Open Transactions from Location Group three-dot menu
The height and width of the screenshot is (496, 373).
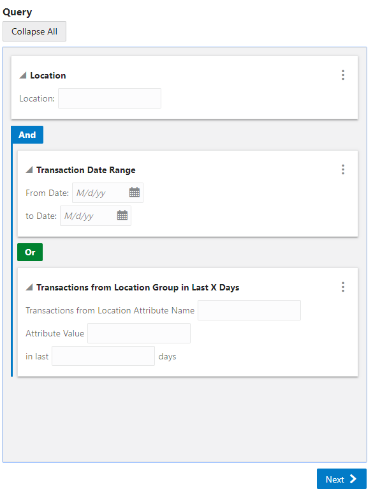[x=343, y=287]
